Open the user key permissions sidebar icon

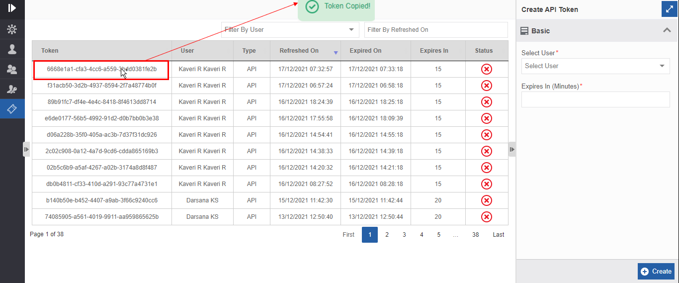12,89
